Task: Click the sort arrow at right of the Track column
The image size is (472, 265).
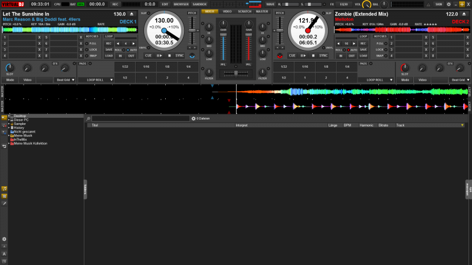Action: pos(462,125)
